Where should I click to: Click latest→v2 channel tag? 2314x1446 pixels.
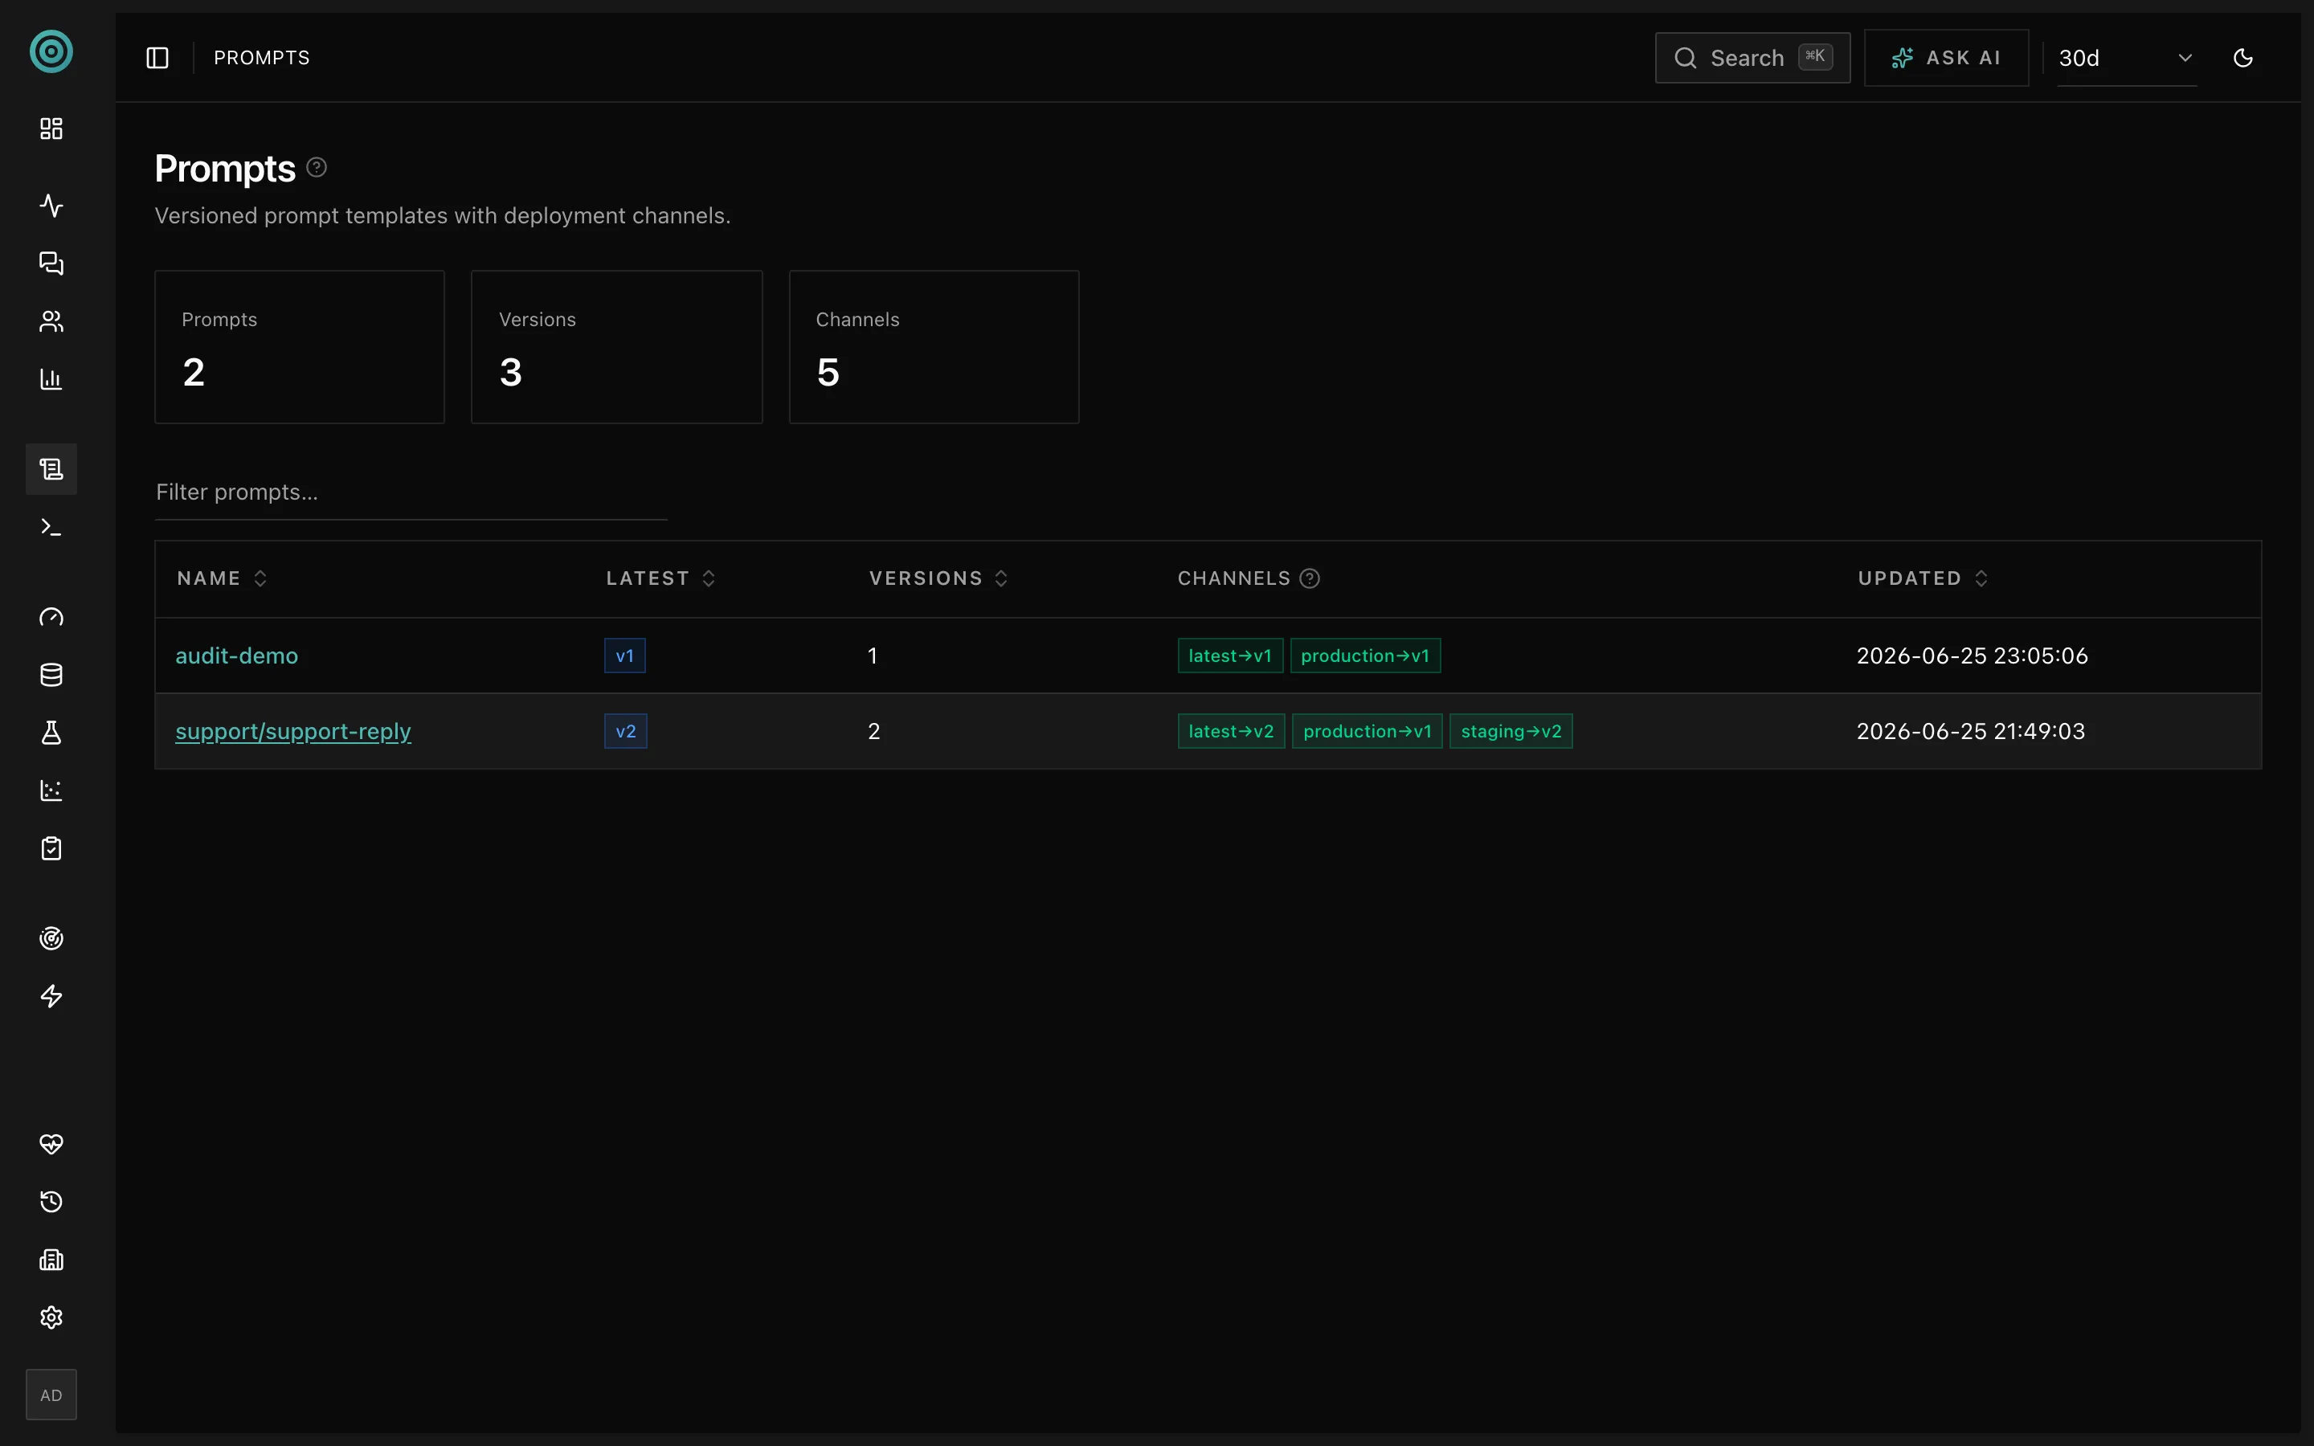(x=1231, y=732)
